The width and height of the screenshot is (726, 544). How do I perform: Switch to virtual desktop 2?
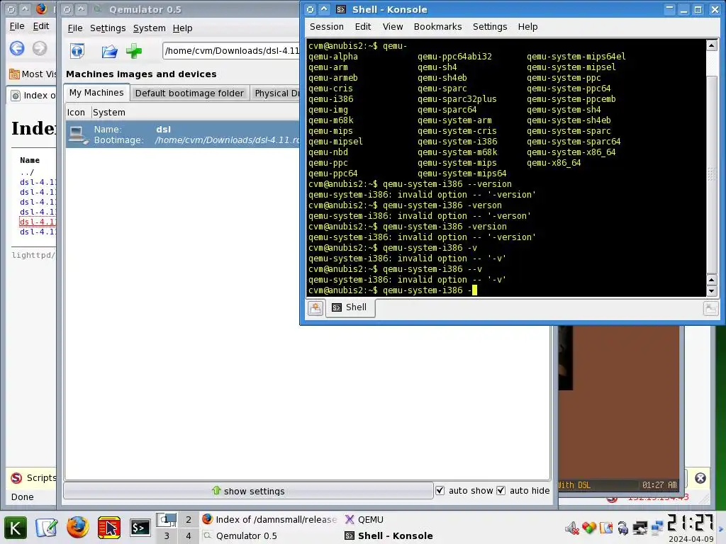click(189, 519)
